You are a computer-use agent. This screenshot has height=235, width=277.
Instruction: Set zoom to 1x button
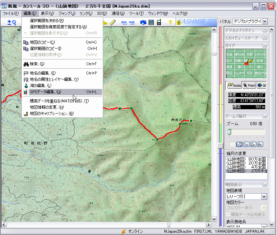coord(246,144)
